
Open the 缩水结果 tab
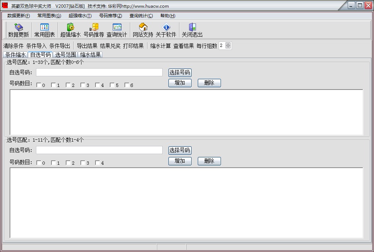point(91,55)
